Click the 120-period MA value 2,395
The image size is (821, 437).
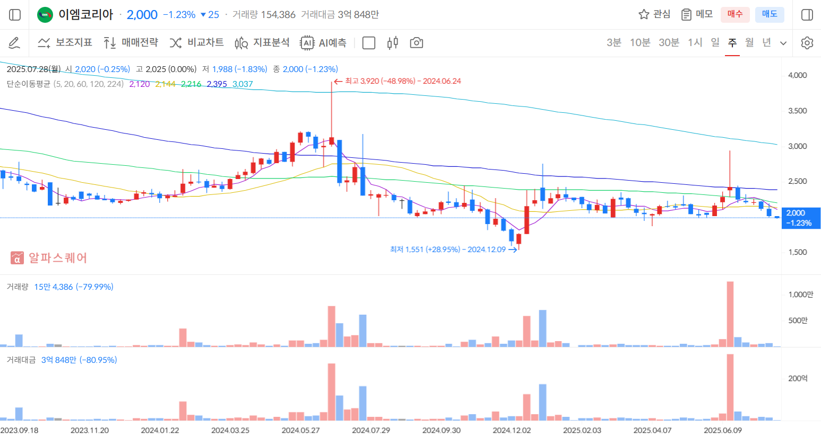point(217,84)
